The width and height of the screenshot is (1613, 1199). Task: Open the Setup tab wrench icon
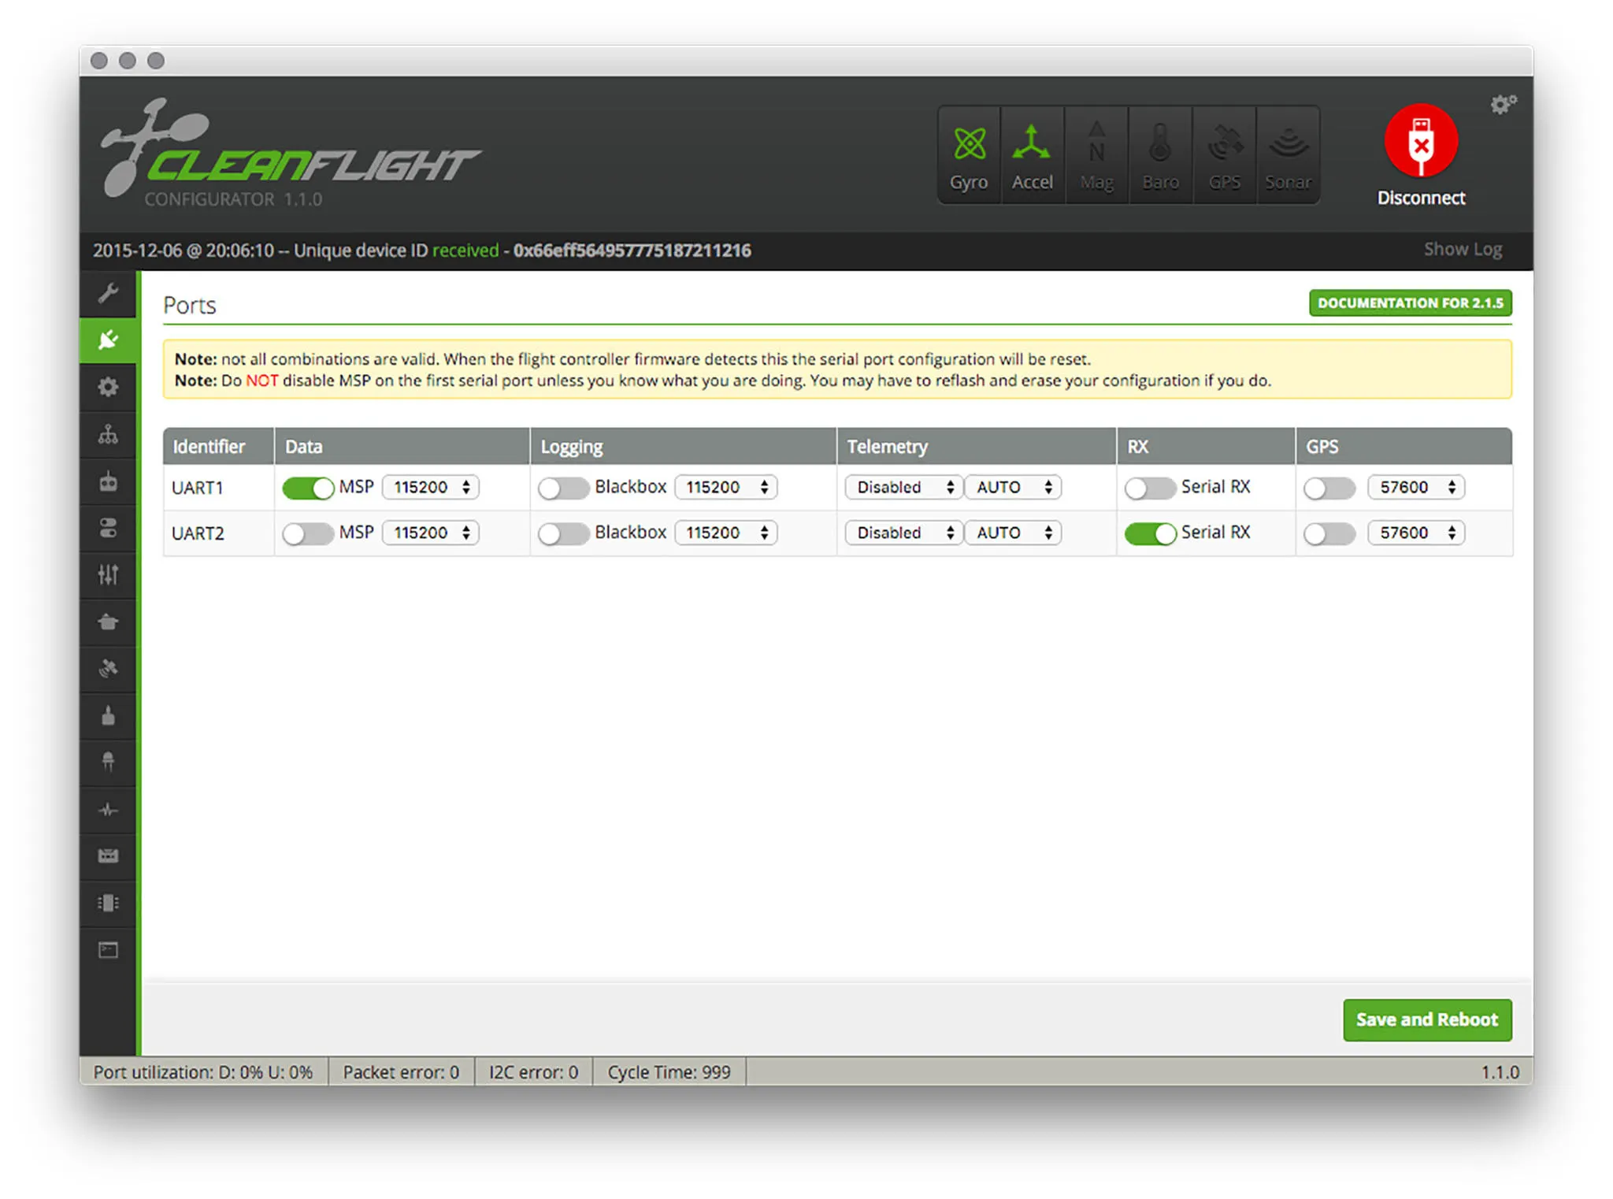point(108,294)
